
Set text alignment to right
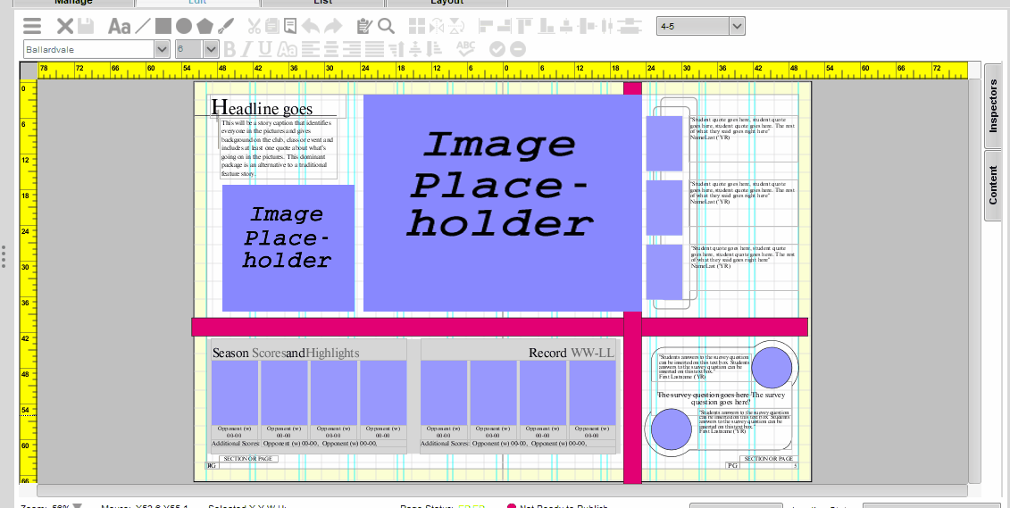click(x=352, y=49)
